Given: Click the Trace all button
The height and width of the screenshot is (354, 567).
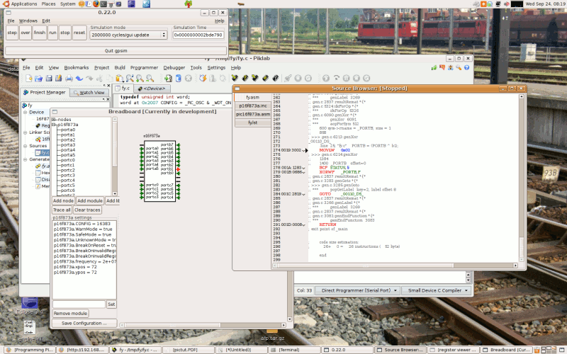Looking at the screenshot, I should tap(62, 210).
